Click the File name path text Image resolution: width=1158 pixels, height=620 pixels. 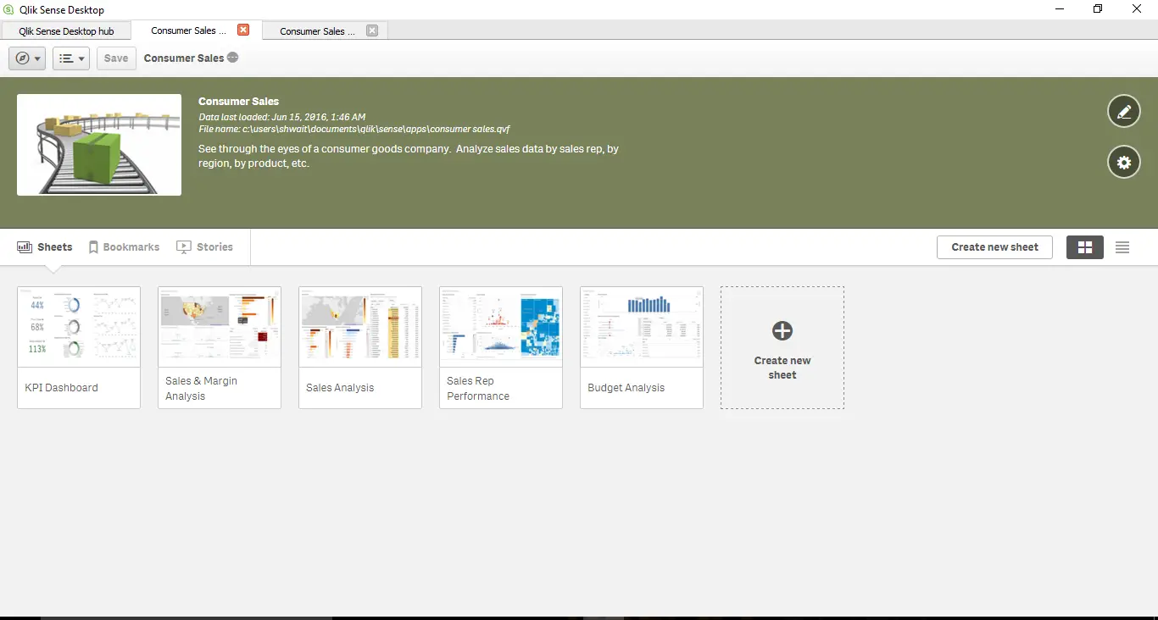(354, 130)
